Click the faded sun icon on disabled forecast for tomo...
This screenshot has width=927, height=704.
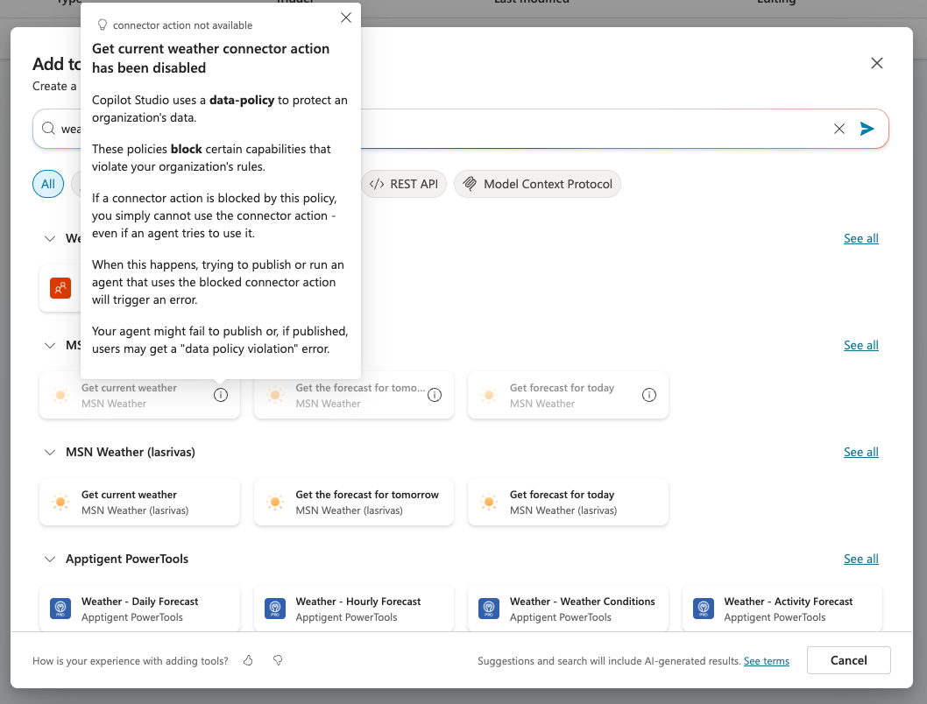point(275,395)
